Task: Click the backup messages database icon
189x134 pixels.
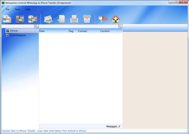Action: (7, 19)
